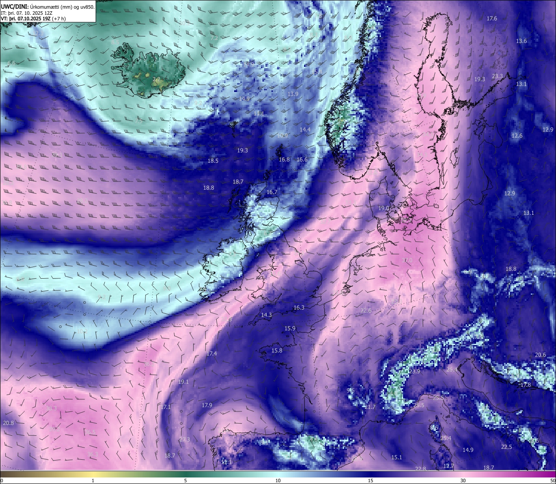Click the 'VT: þri. 07.10.2025 19Z (+7 h)' line
The width and height of the screenshot is (556, 484).
click(x=33, y=19)
